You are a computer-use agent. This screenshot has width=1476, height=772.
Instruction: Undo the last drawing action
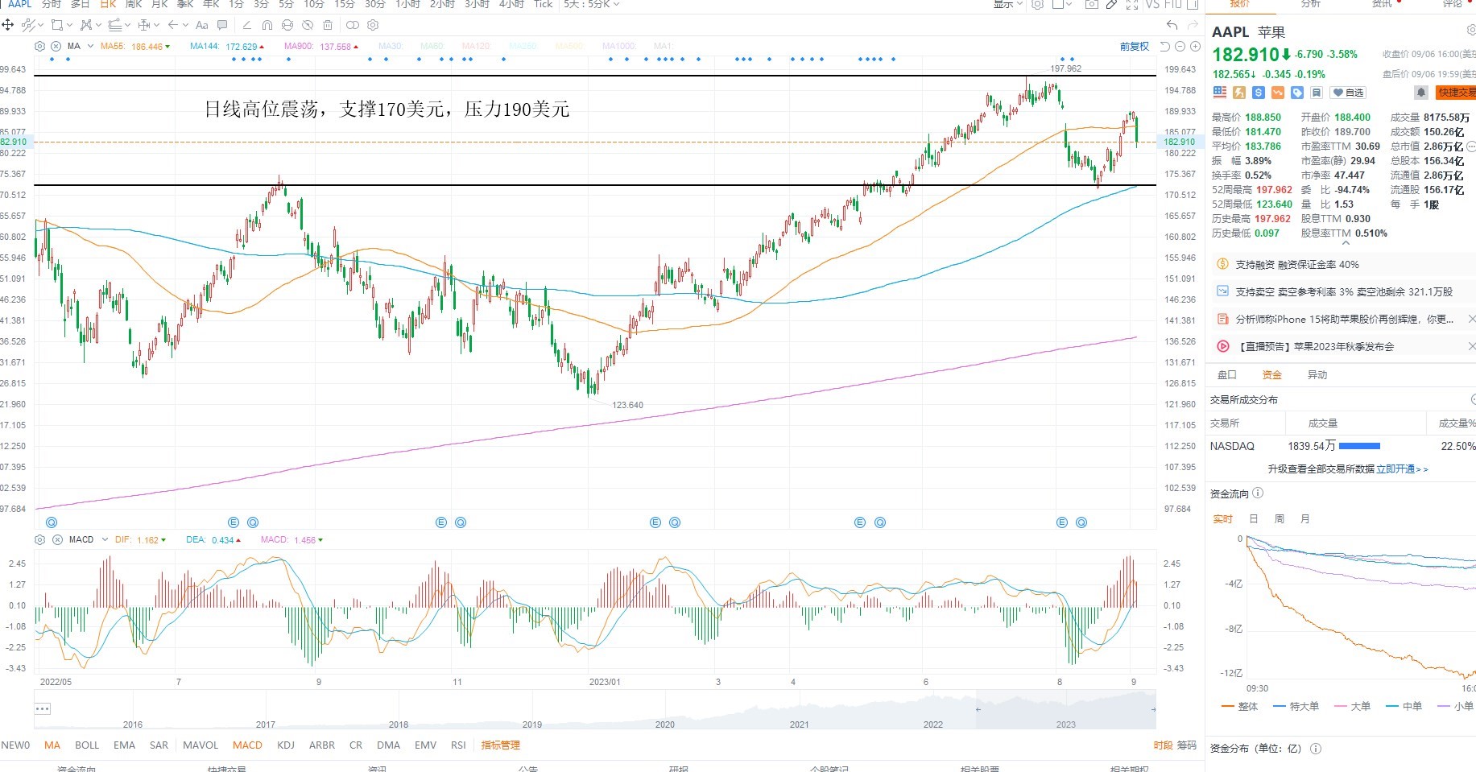pos(1172,25)
